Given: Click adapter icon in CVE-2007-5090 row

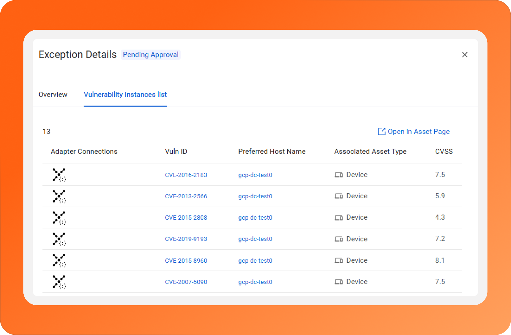Looking at the screenshot, I should (x=59, y=282).
